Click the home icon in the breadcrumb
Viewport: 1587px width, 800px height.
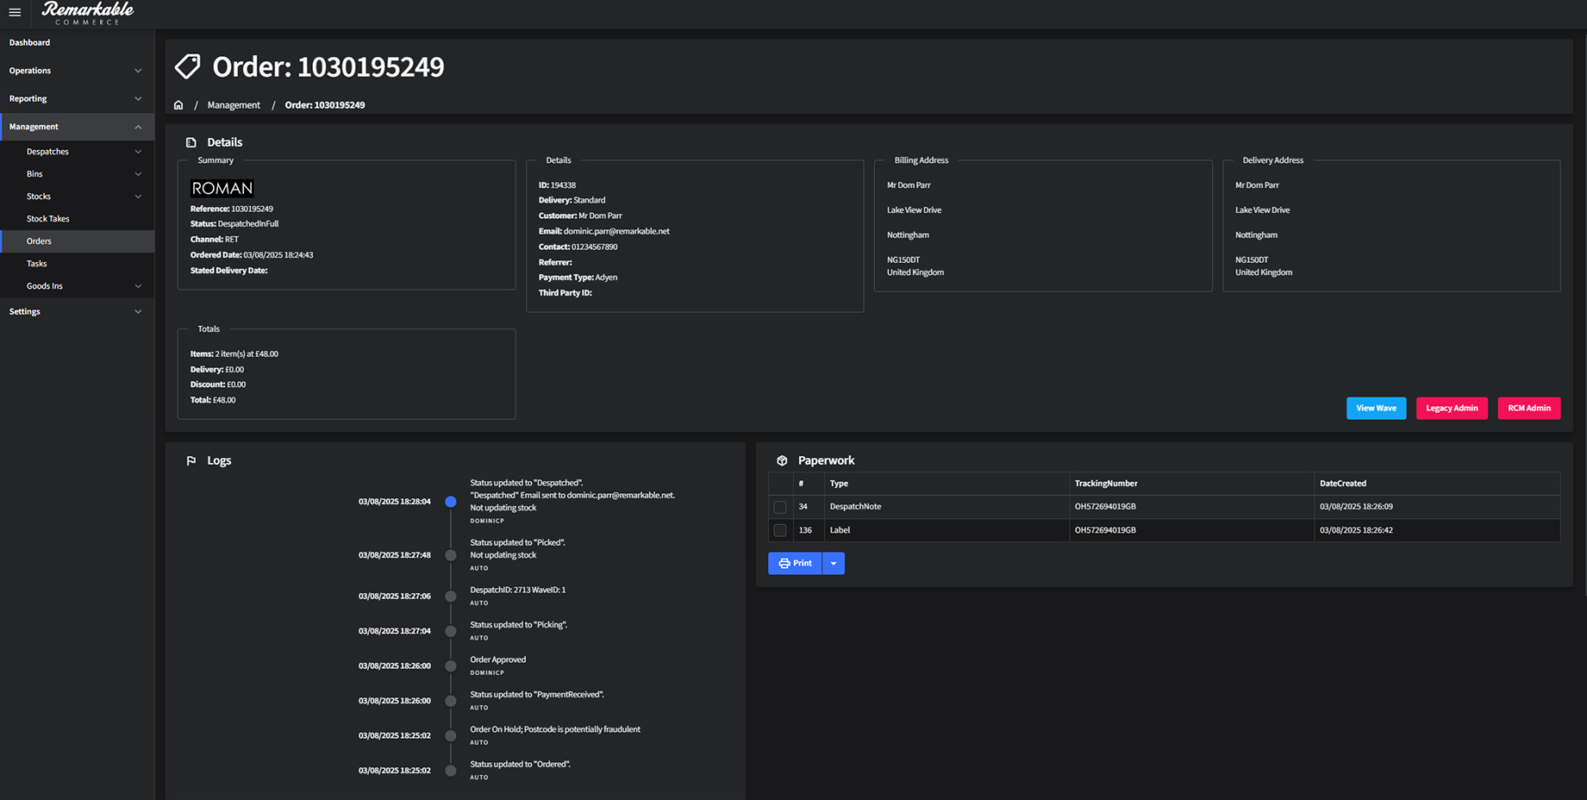(178, 104)
